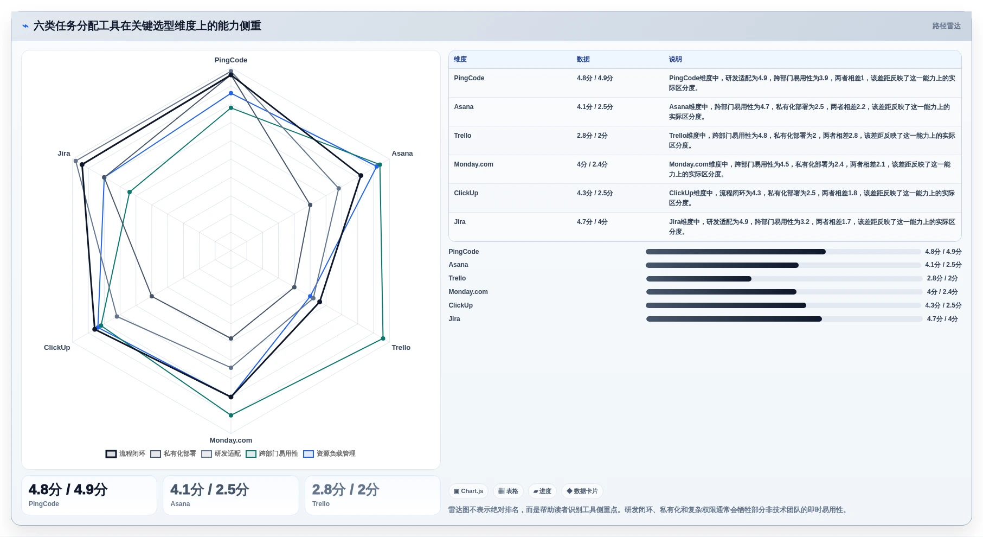The width and height of the screenshot is (983, 537).
Task: Click table value 4分 / 2.4分 for Monday.com
Action: pos(592,164)
